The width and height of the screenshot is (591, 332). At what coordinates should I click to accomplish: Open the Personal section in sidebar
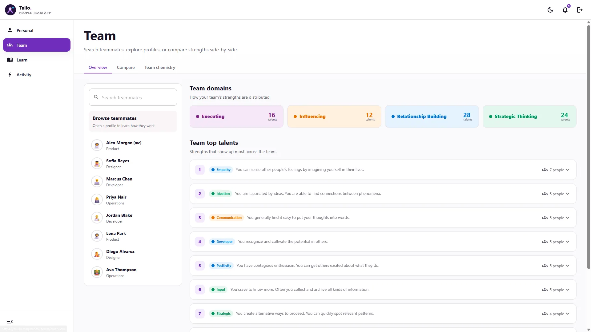click(37, 30)
